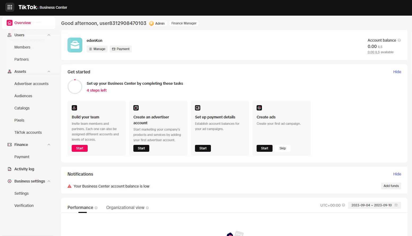Start the Create an advertiser account task
412x236 pixels.
point(141,148)
